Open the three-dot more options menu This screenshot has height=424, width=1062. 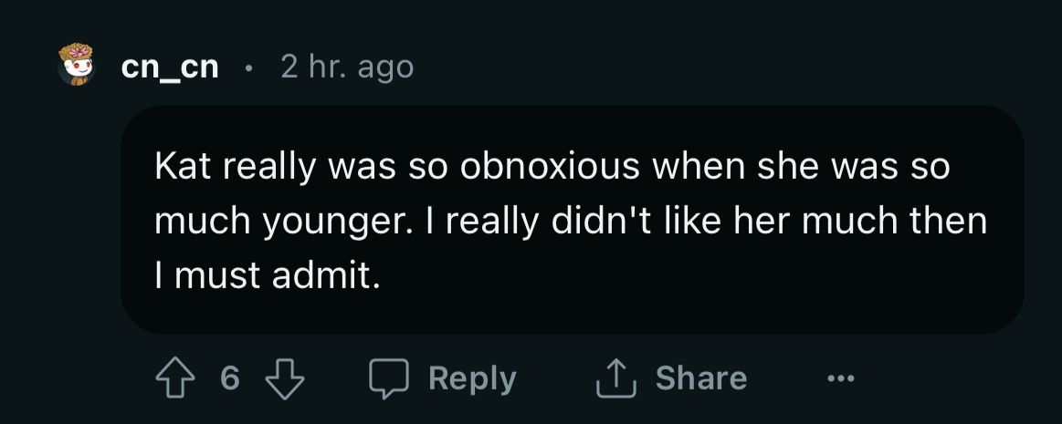[x=841, y=378]
